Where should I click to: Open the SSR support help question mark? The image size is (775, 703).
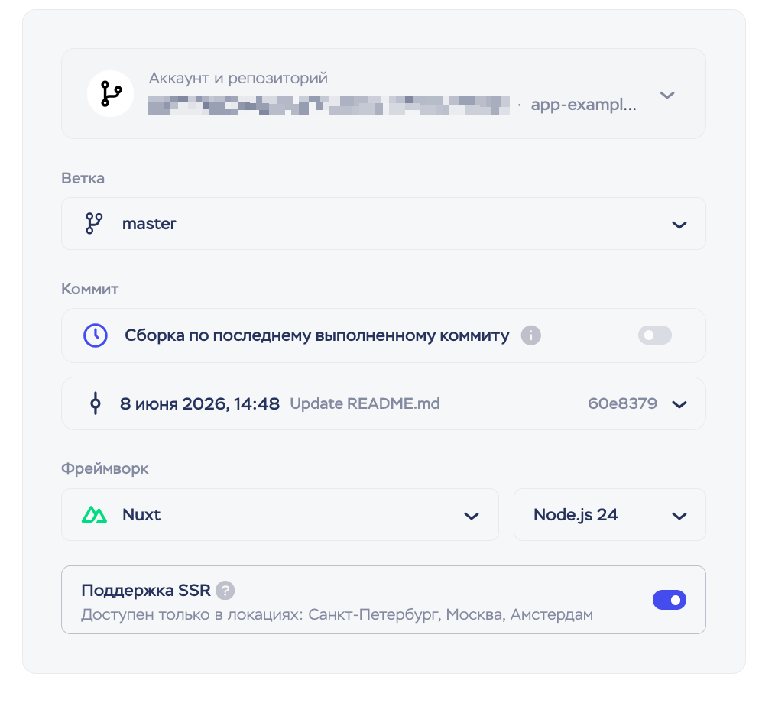click(x=225, y=591)
